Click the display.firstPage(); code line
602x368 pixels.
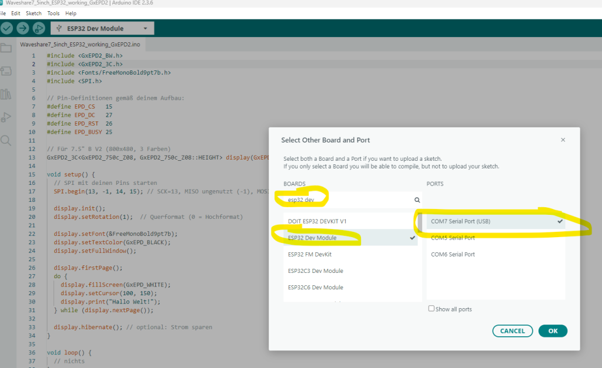coord(88,268)
